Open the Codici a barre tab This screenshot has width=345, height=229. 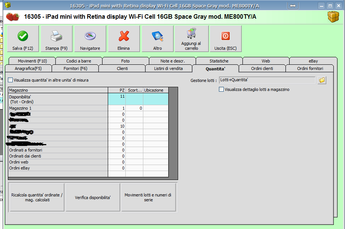79,61
